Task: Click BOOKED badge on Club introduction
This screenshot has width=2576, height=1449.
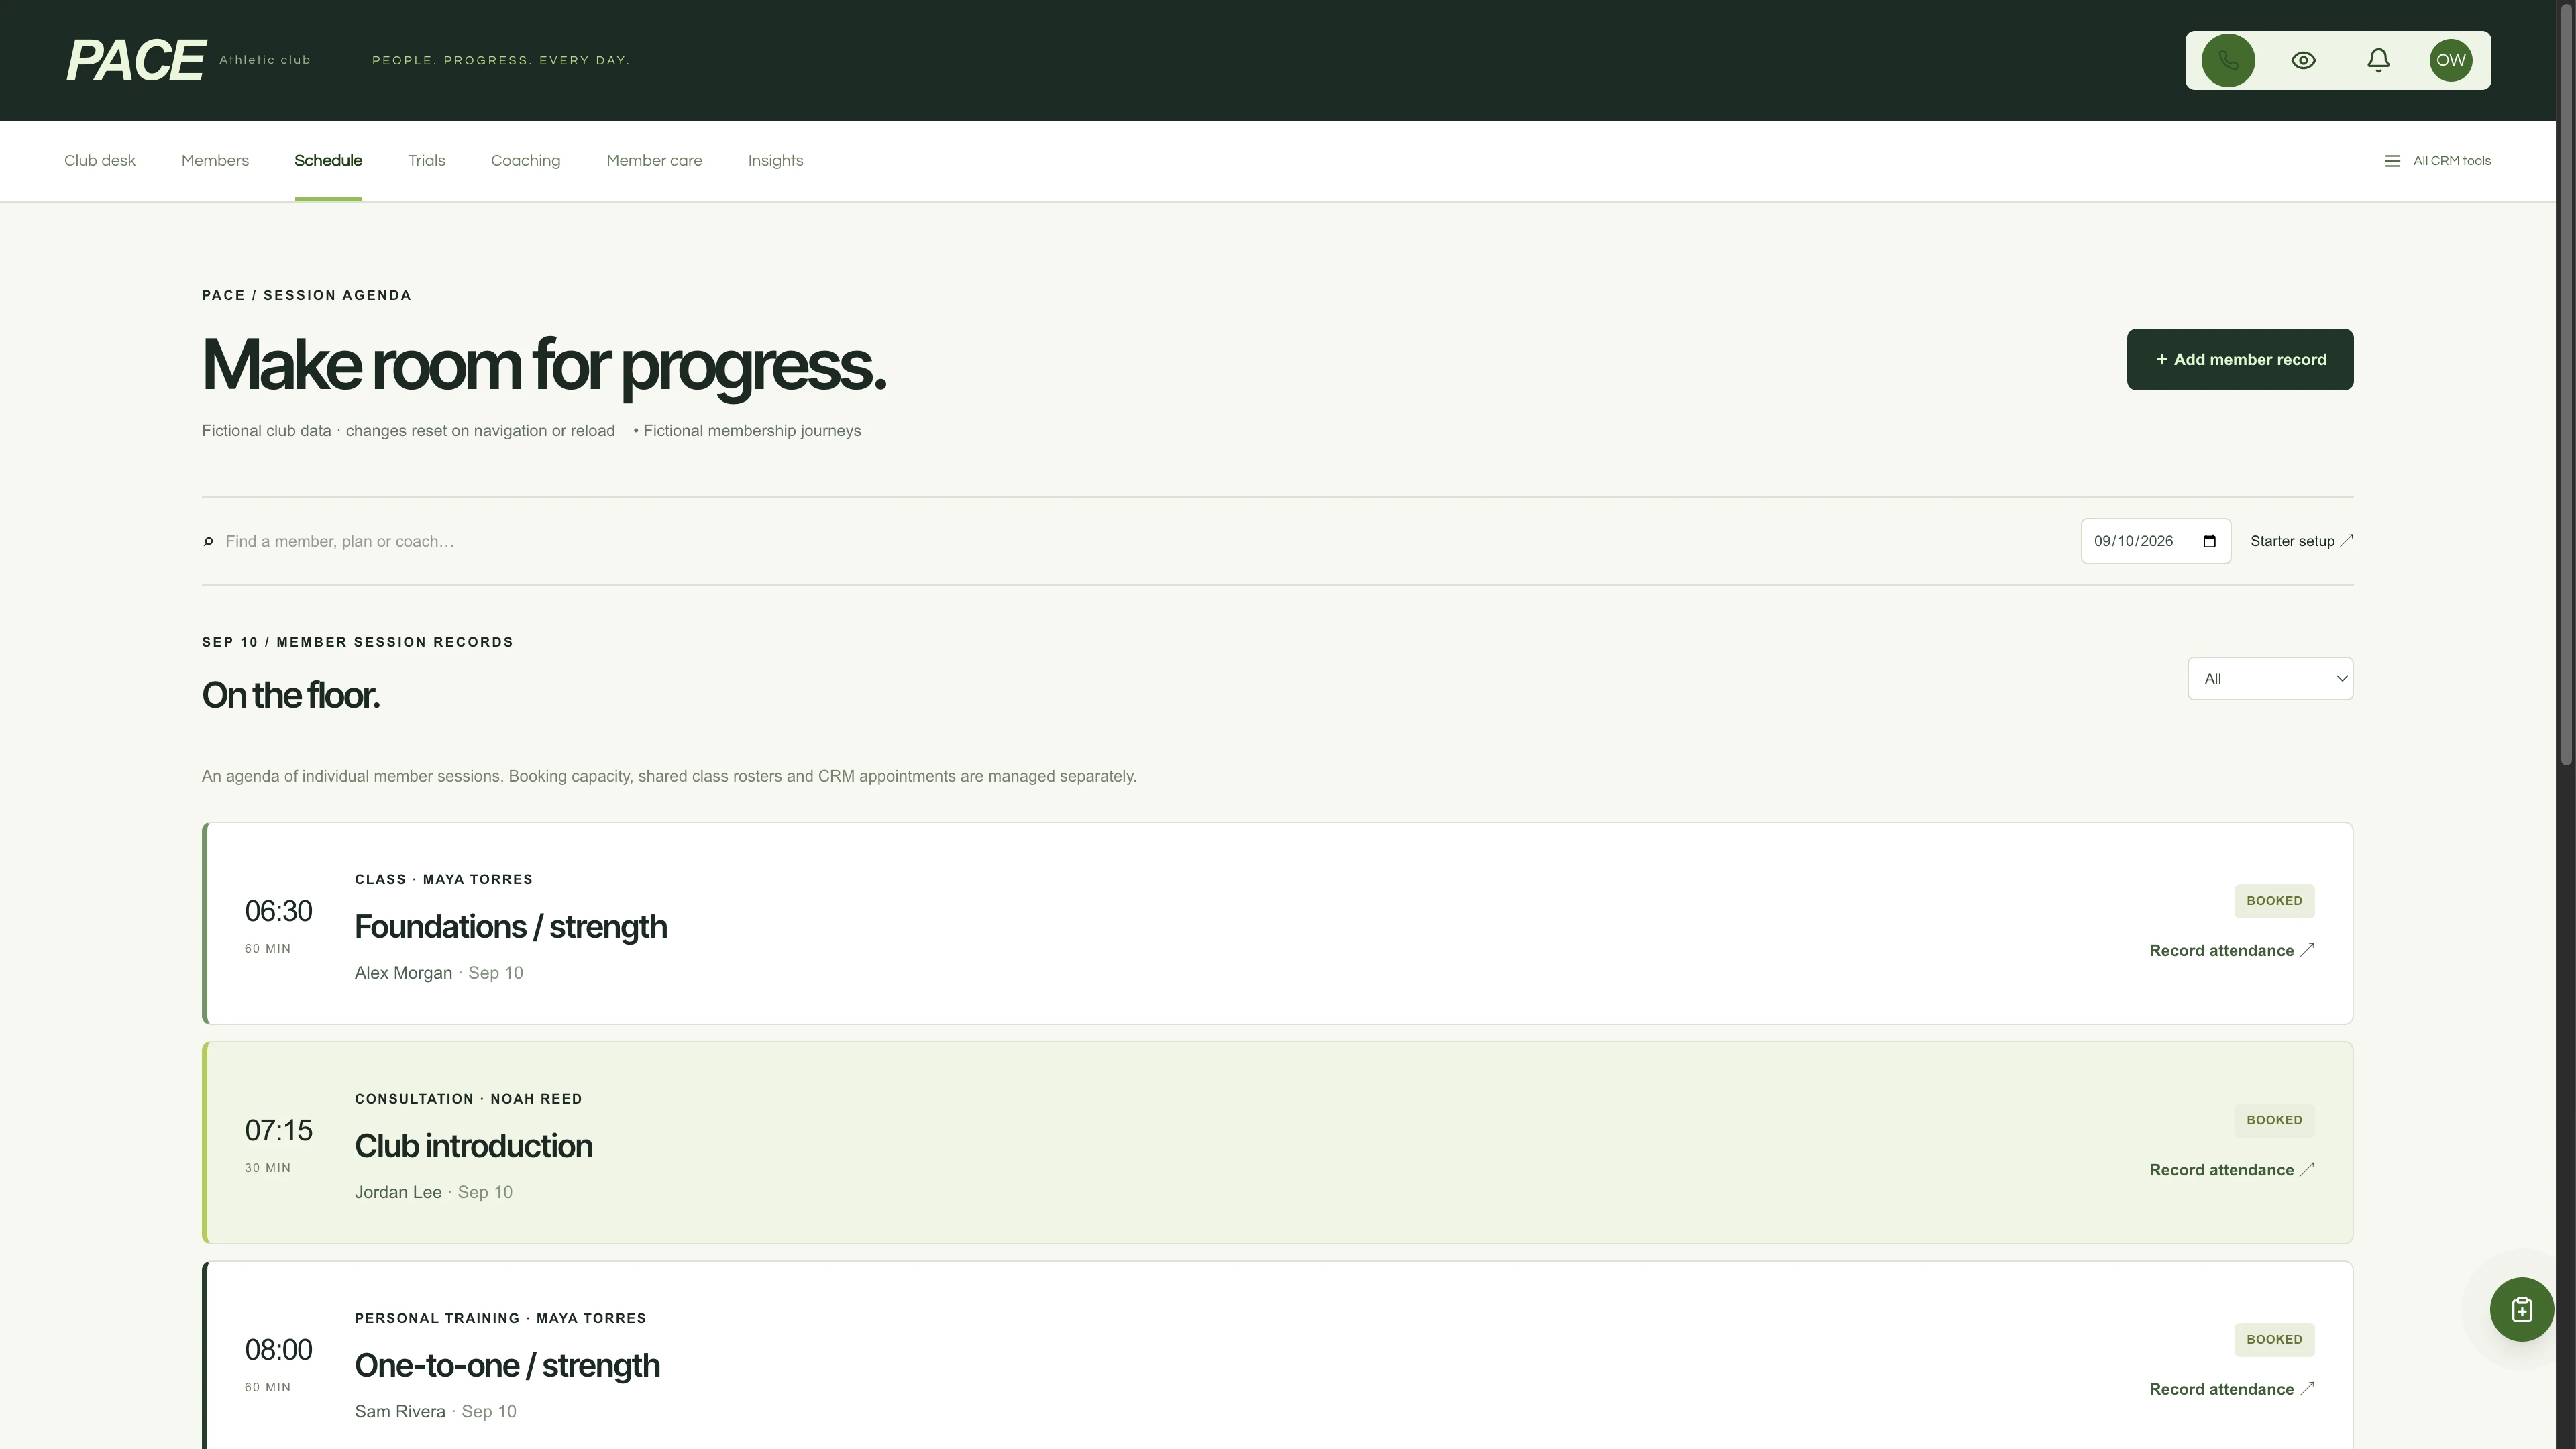Action: (2274, 1120)
